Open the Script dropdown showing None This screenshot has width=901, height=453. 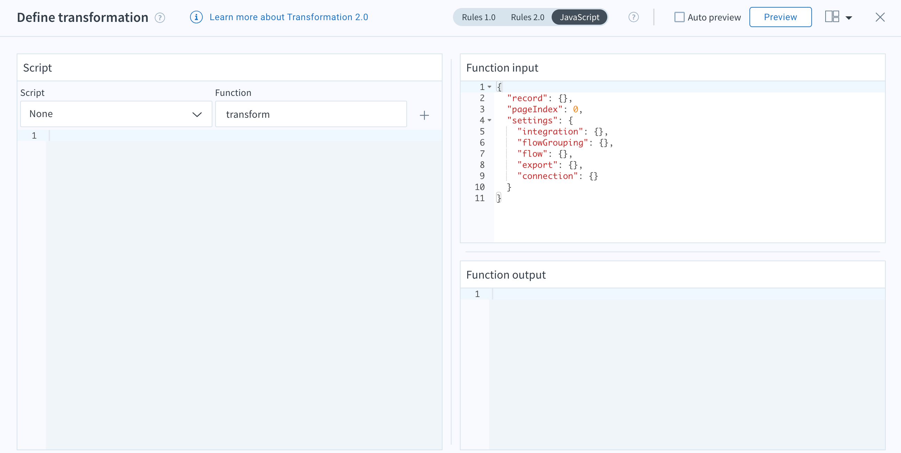tap(116, 114)
